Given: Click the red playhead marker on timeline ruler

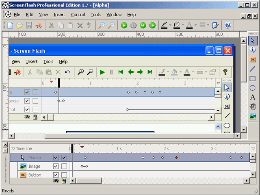Looking at the screenshot, I should pyautogui.click(x=82, y=147).
